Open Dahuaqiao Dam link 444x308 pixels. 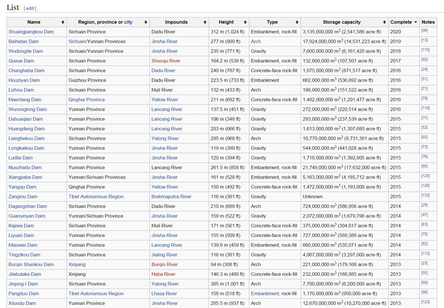(x=26, y=119)
